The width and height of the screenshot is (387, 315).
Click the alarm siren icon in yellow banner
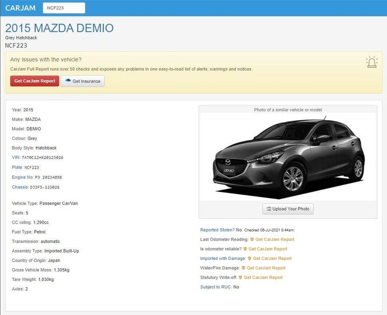371,62
